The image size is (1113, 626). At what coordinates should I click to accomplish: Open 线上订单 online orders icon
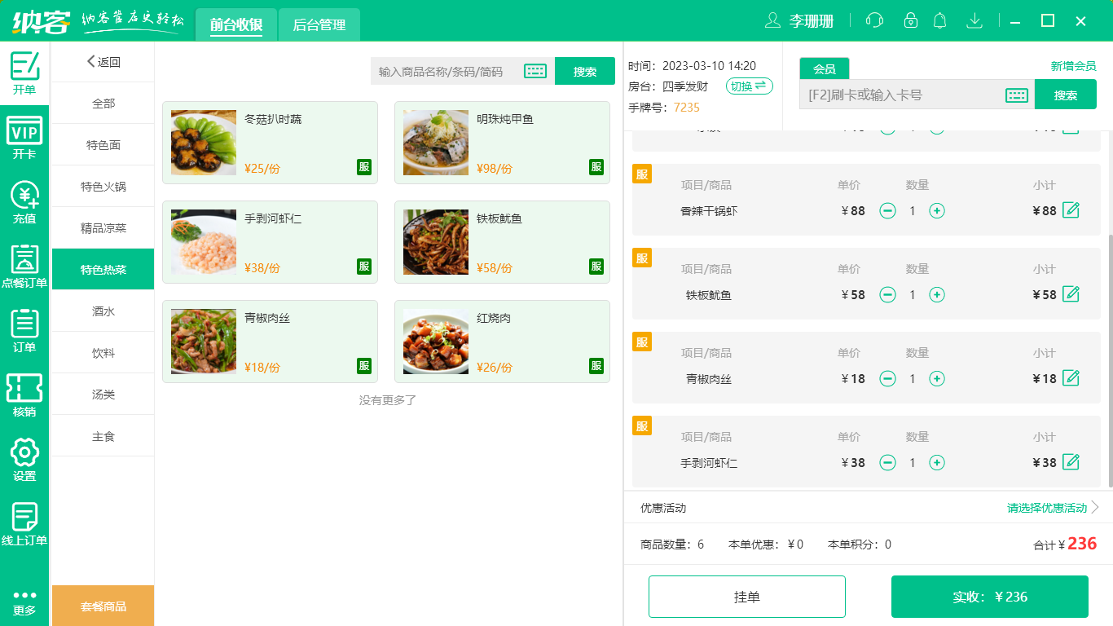click(x=24, y=524)
